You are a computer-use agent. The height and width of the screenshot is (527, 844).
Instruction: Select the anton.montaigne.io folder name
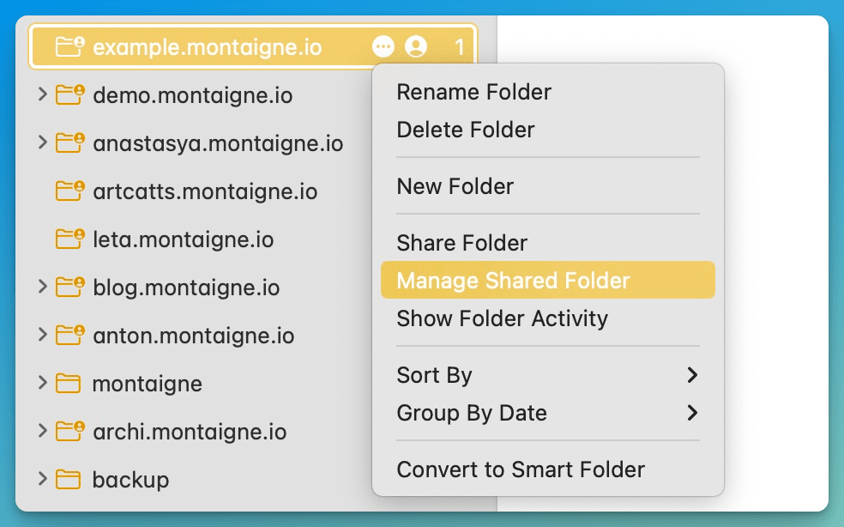[x=193, y=336]
